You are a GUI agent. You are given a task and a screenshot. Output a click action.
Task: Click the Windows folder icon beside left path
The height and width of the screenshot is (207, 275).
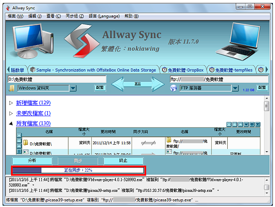click(x=12, y=88)
